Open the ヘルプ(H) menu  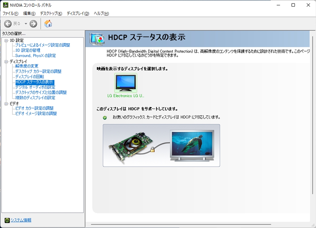[101, 14]
